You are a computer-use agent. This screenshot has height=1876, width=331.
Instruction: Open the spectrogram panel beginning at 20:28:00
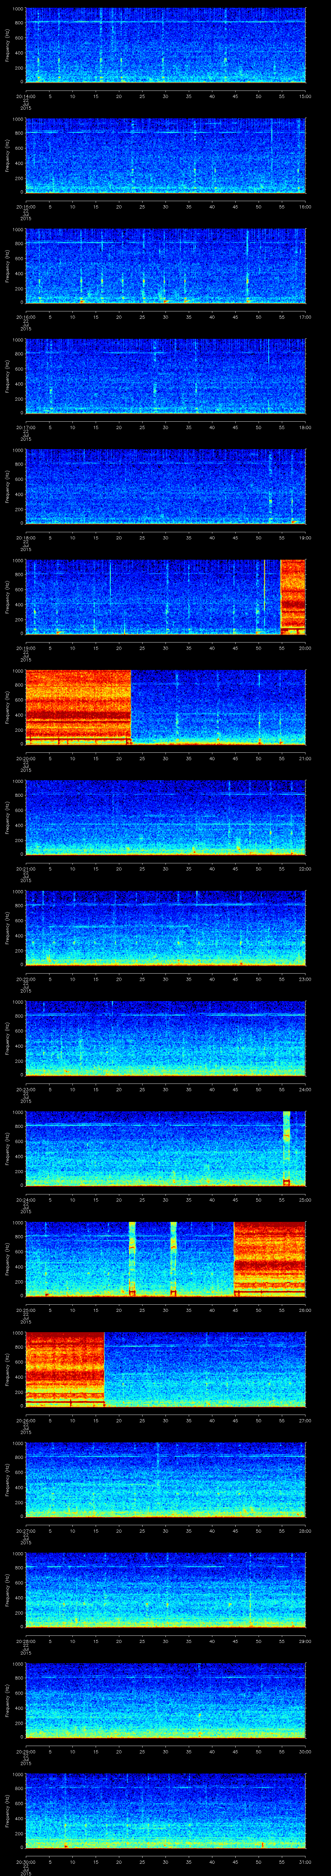tap(165, 1589)
